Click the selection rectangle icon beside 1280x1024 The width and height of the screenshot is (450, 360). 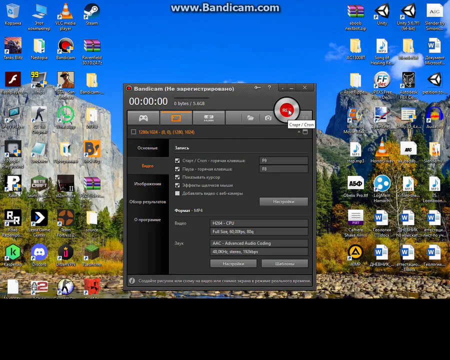133,132
